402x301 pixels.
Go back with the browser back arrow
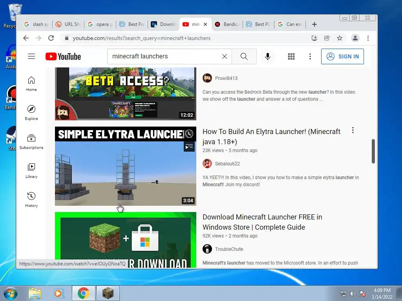[26, 38]
